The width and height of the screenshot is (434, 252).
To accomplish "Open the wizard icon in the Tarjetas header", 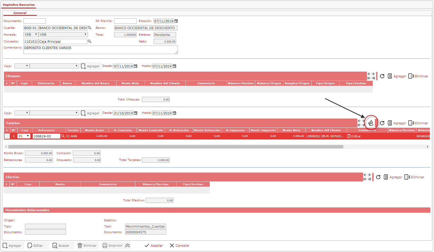I will click(x=371, y=123).
